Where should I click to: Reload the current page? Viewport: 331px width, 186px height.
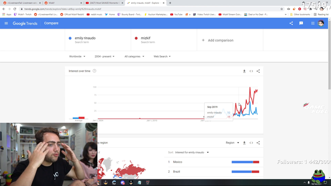point(14,9)
